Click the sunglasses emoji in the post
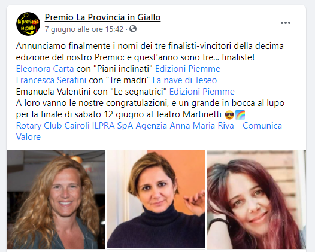The width and height of the screenshot is (315, 252). (x=229, y=115)
